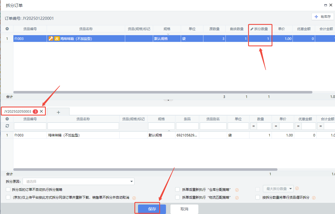The width and height of the screenshot is (335, 214).
Task: Select the JY202502050003 tab
Action: pyautogui.click(x=18, y=111)
